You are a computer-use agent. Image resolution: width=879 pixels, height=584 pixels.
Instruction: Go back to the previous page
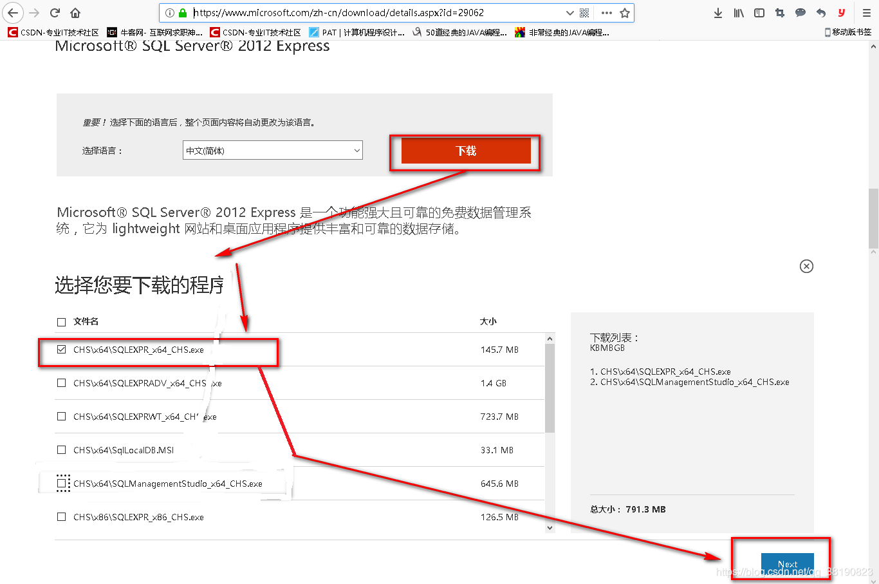[x=13, y=13]
